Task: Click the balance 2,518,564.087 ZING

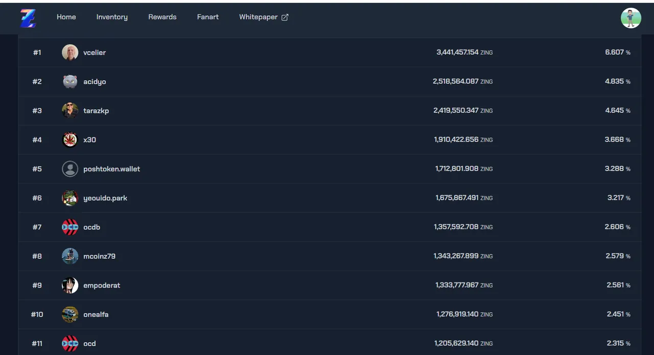Action: pos(463,81)
